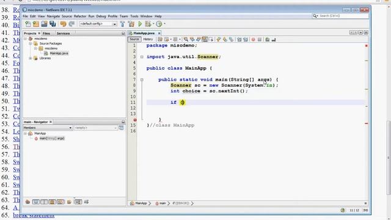Toggle Rectangular Selection in editor toolbar
The width and height of the screenshot is (391, 220).
click(x=211, y=39)
